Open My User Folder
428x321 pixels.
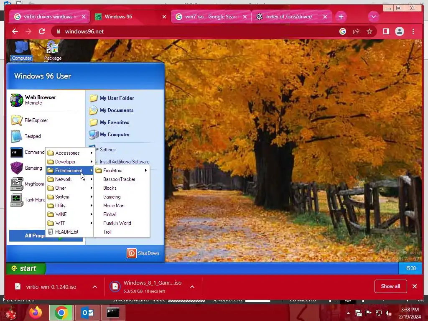click(112, 98)
